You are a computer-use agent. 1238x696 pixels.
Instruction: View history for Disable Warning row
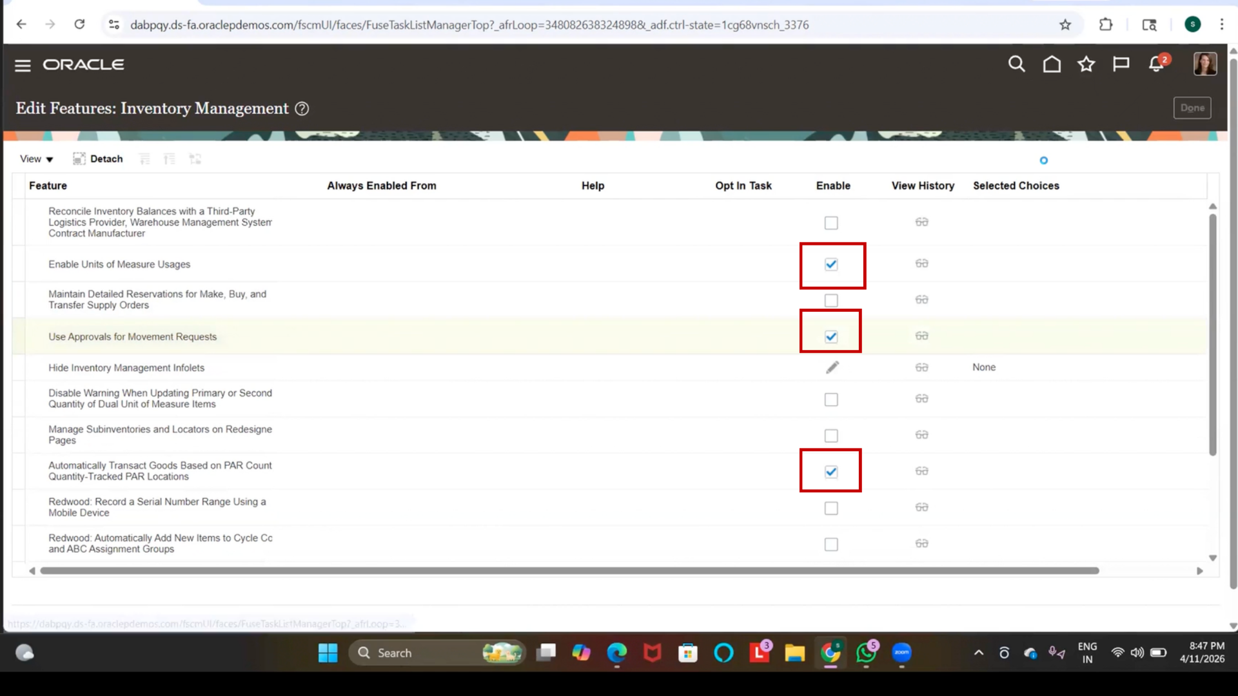pyautogui.click(x=922, y=398)
